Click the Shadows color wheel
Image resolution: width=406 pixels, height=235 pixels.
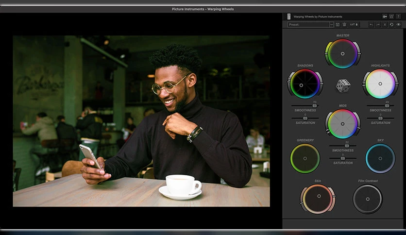(x=305, y=84)
